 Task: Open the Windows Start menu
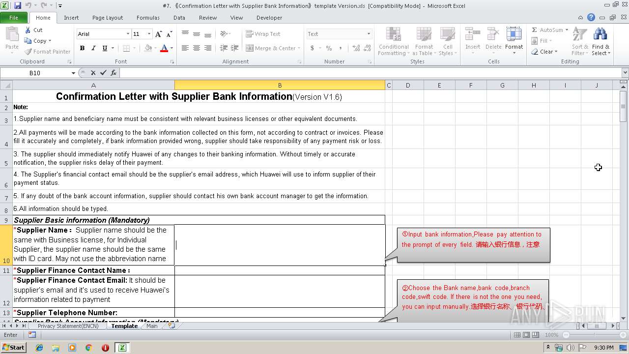pos(13,348)
